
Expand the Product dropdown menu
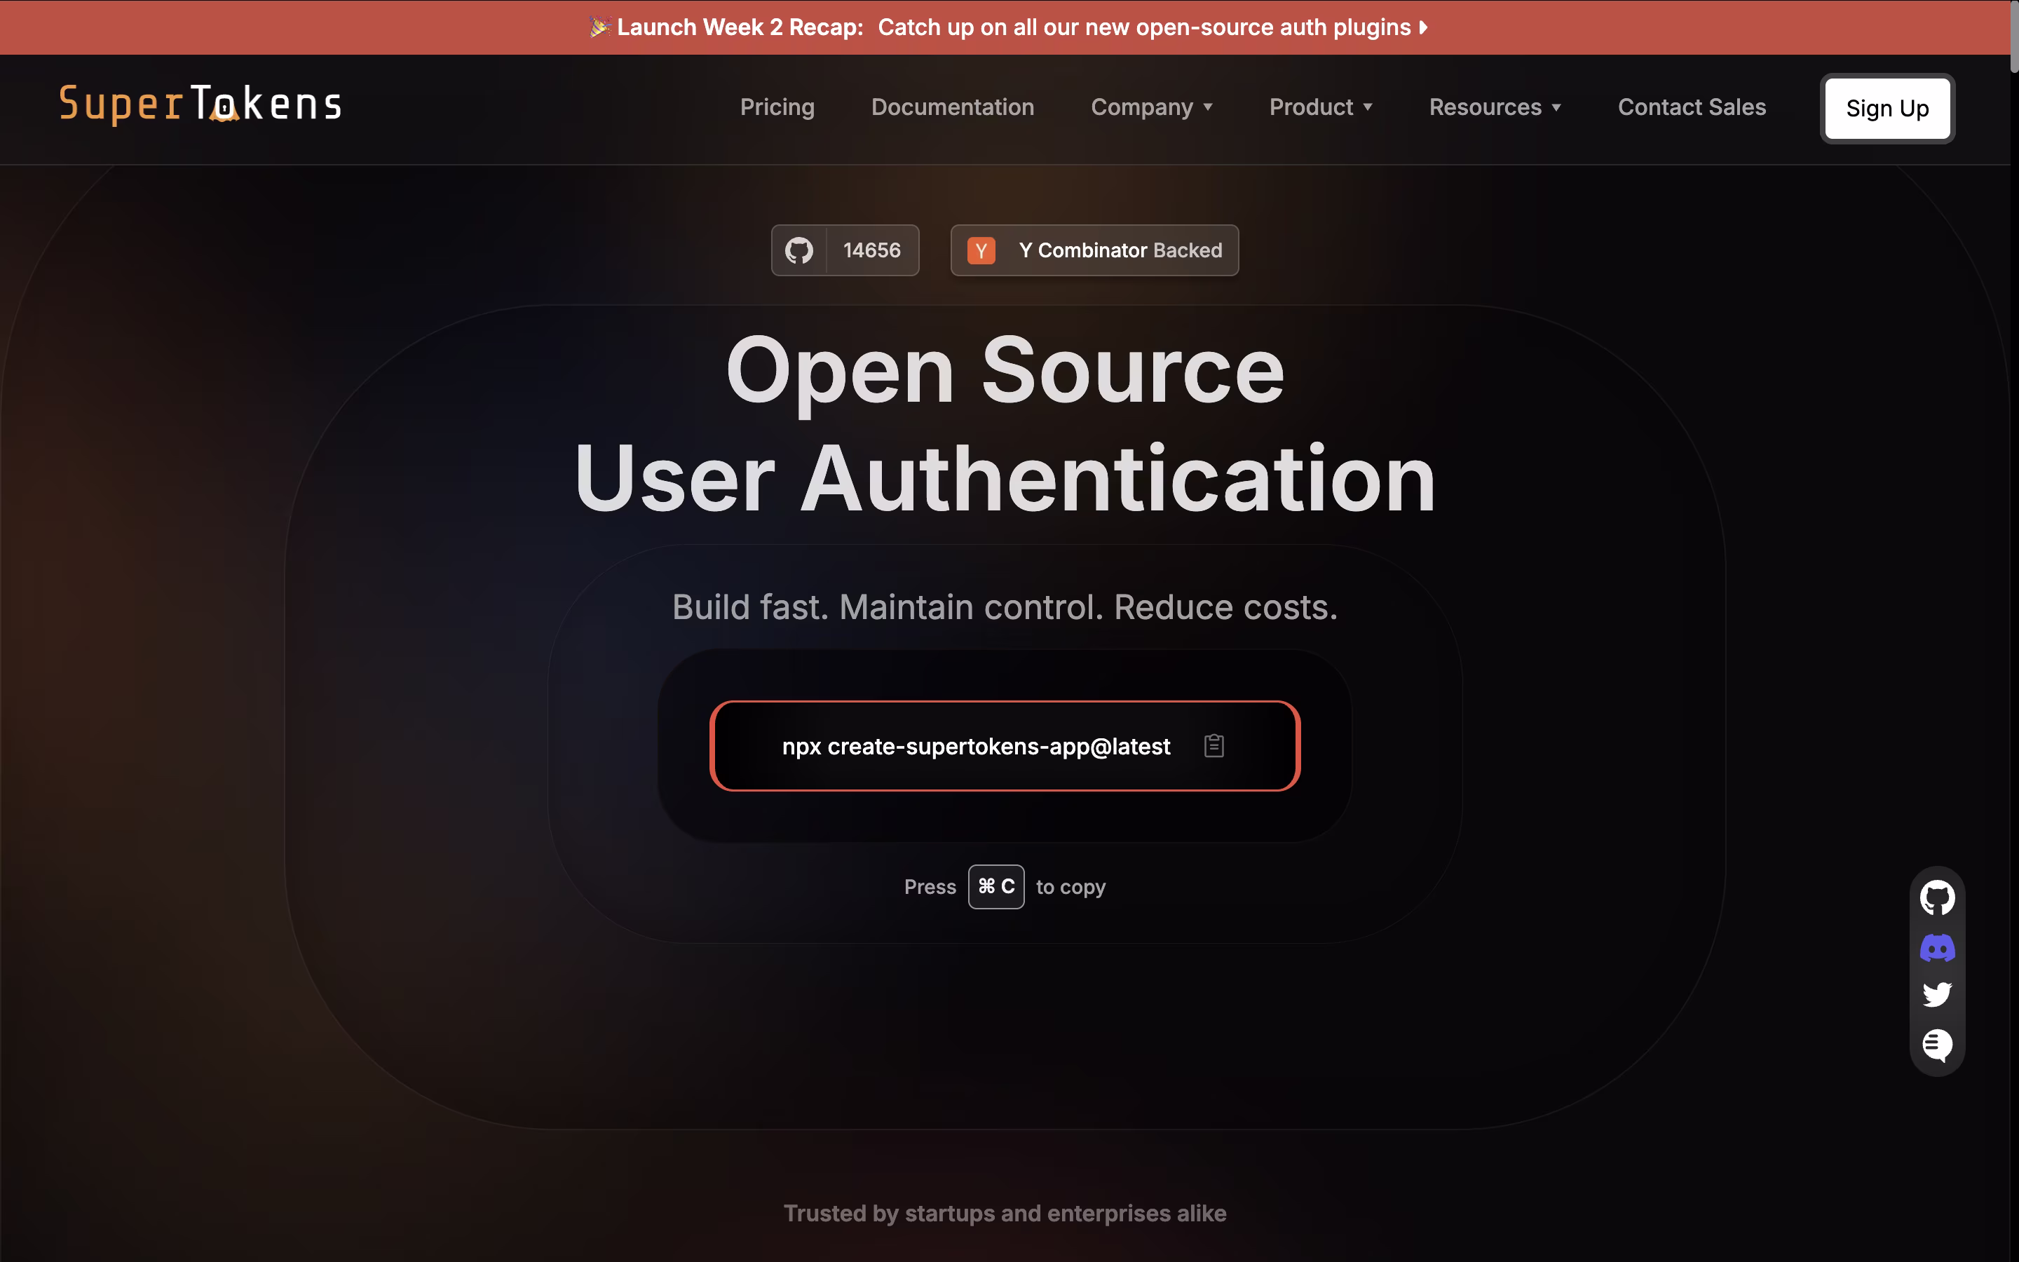1321,107
